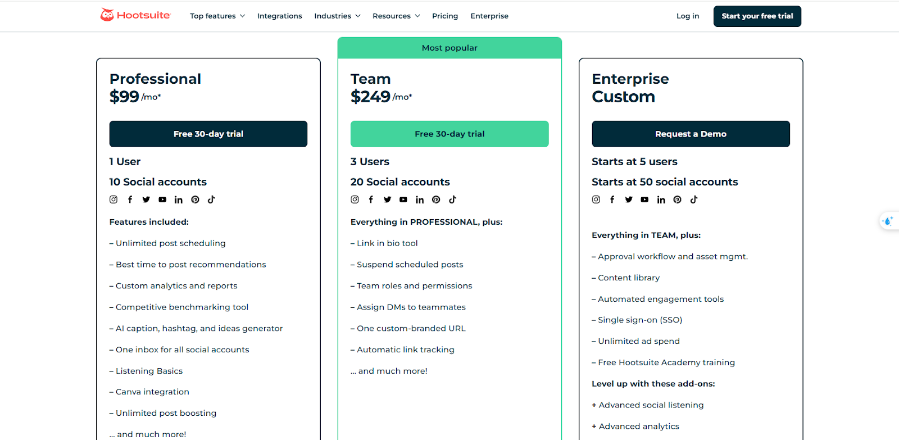
Task: Click Pinterest icon in Enterprise plan
Action: 678,199
